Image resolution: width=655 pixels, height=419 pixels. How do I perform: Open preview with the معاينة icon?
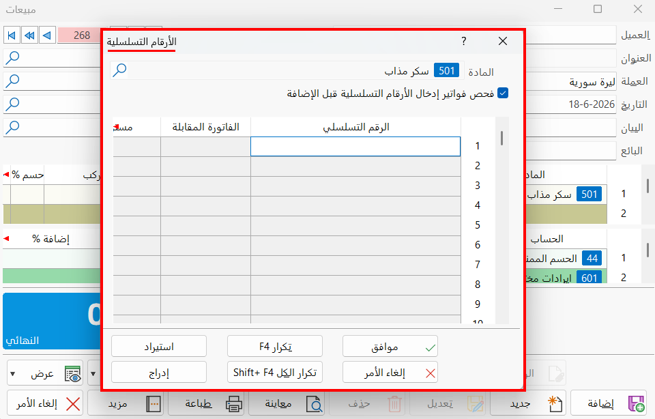(314, 404)
